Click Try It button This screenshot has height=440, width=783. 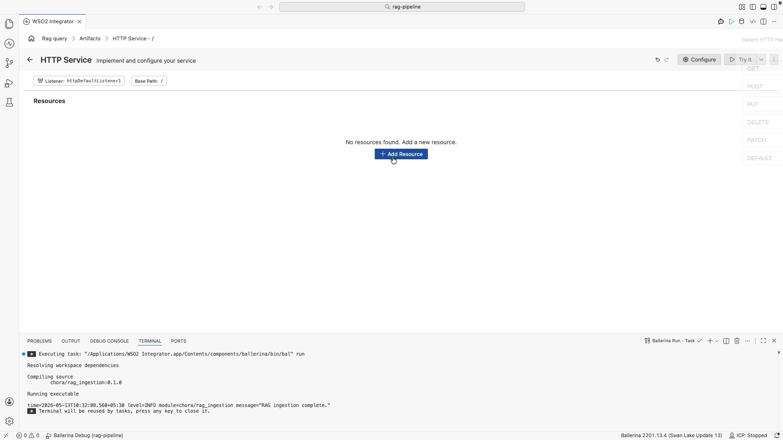coord(741,60)
